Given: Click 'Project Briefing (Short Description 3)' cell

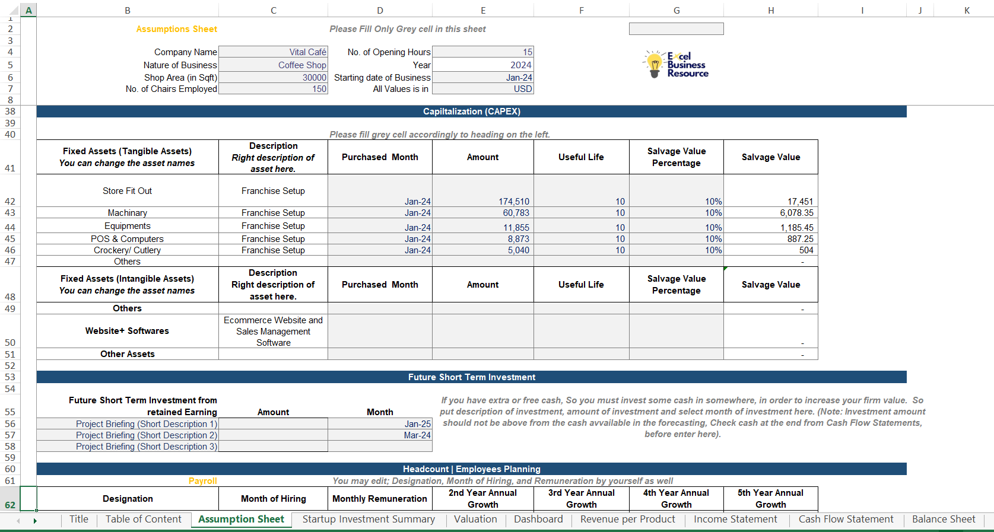Looking at the screenshot, I should pyautogui.click(x=128, y=446).
